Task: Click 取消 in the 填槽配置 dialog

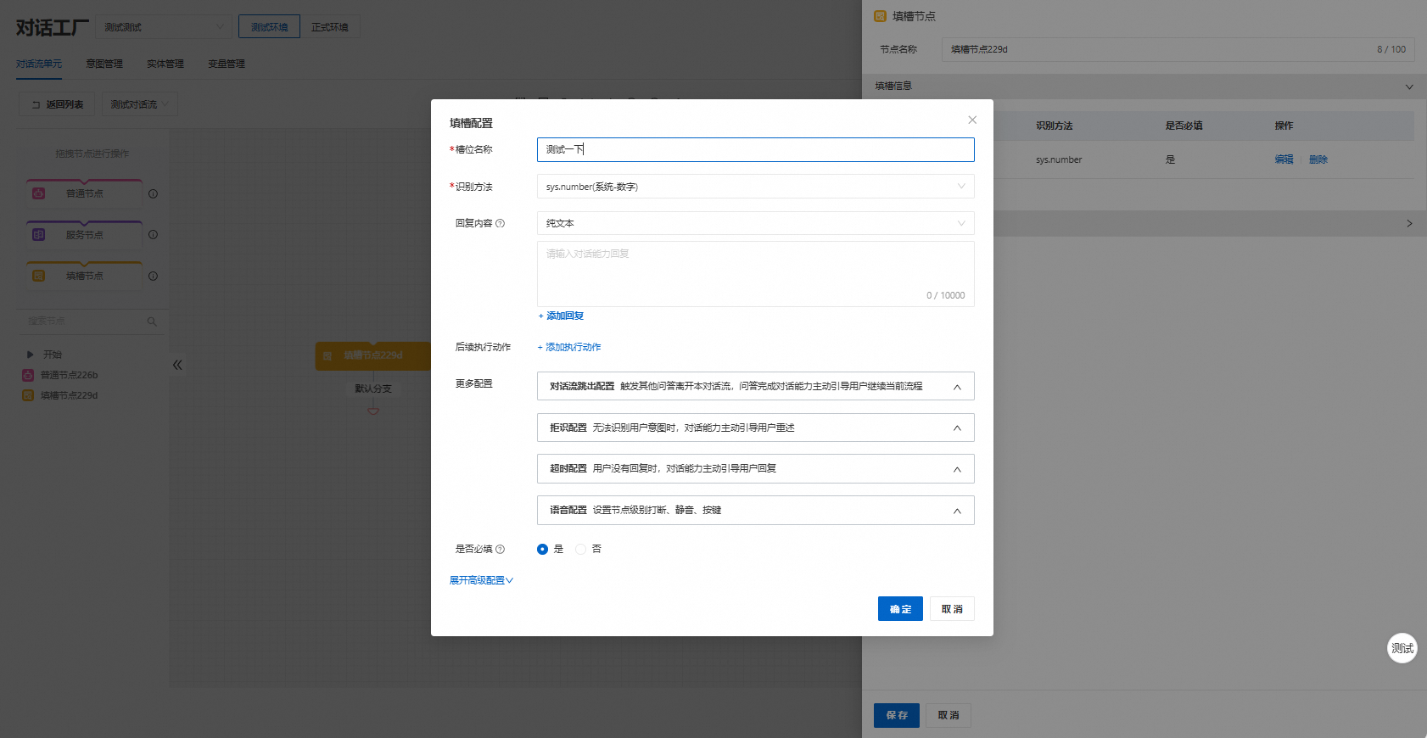Action: [952, 609]
